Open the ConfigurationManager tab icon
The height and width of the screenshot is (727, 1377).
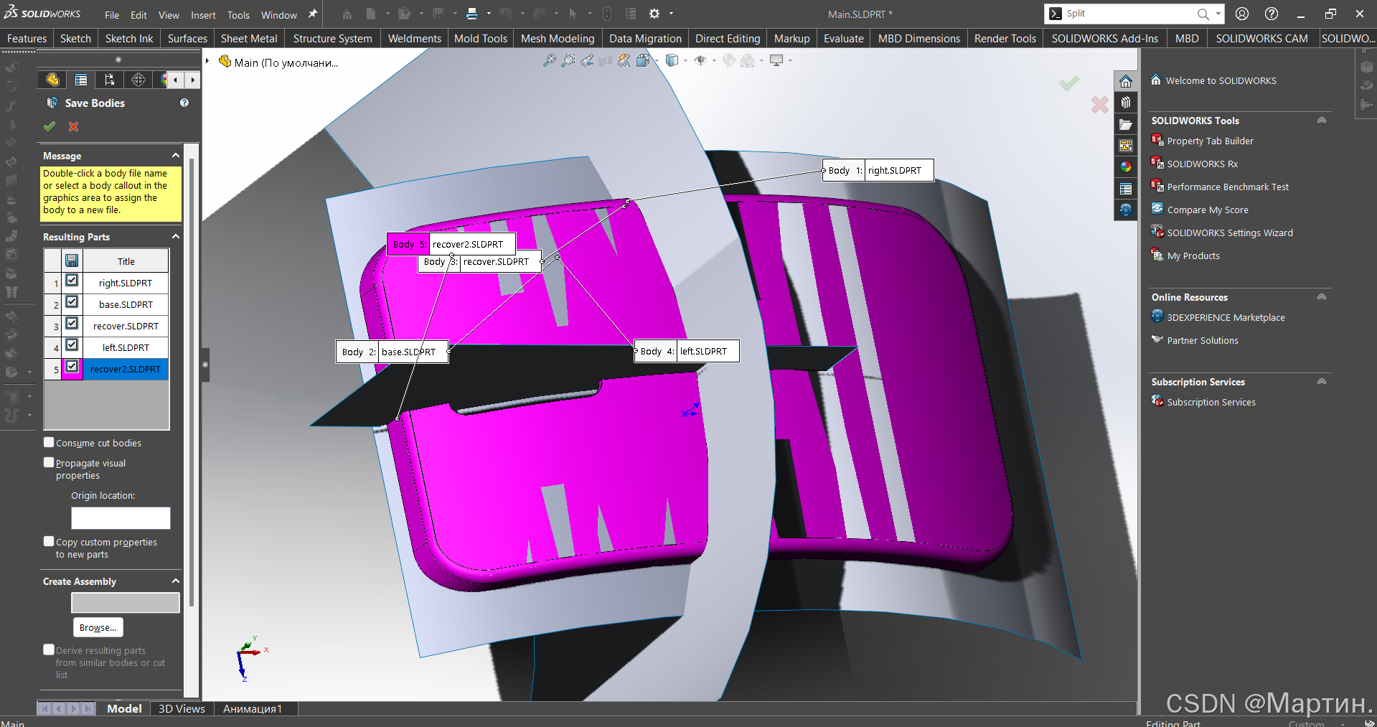110,80
